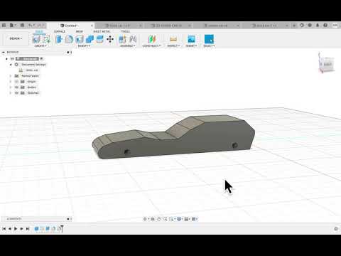The height and width of the screenshot is (256, 341).
Task: Click the Redo arrow icon
Action: [39, 25]
